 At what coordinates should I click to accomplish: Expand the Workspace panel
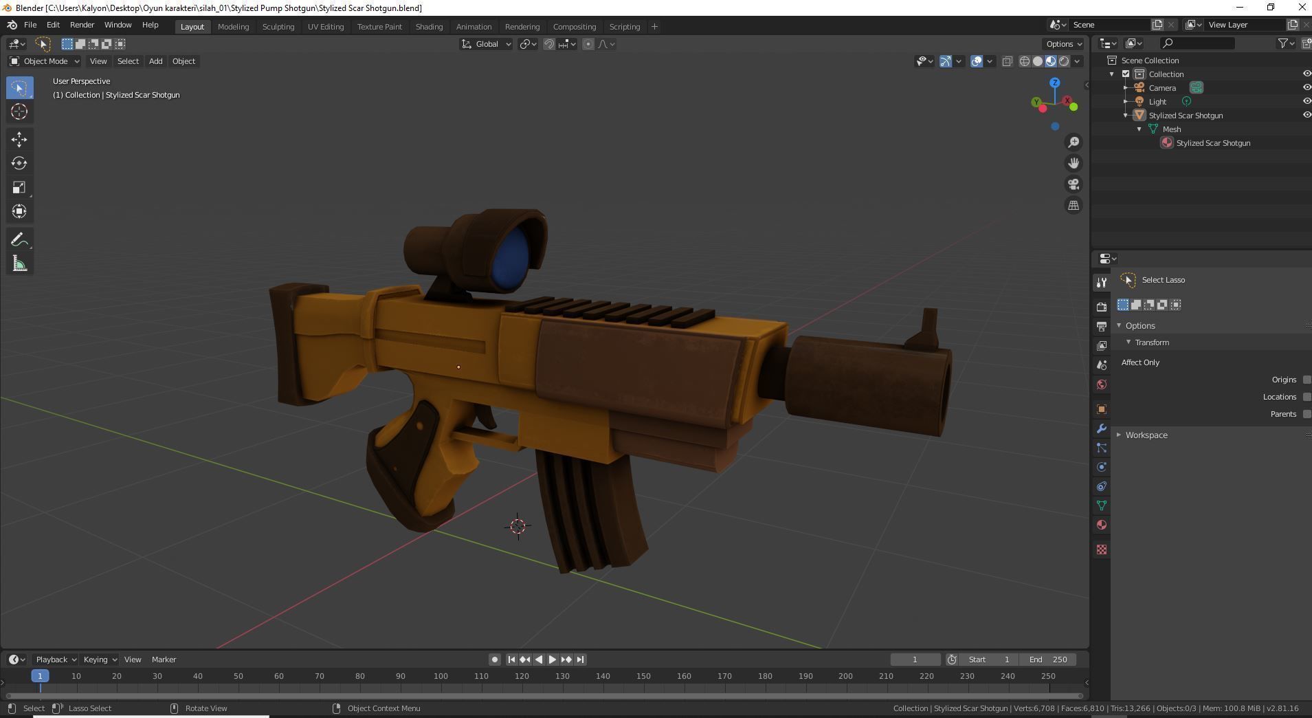pos(1146,435)
